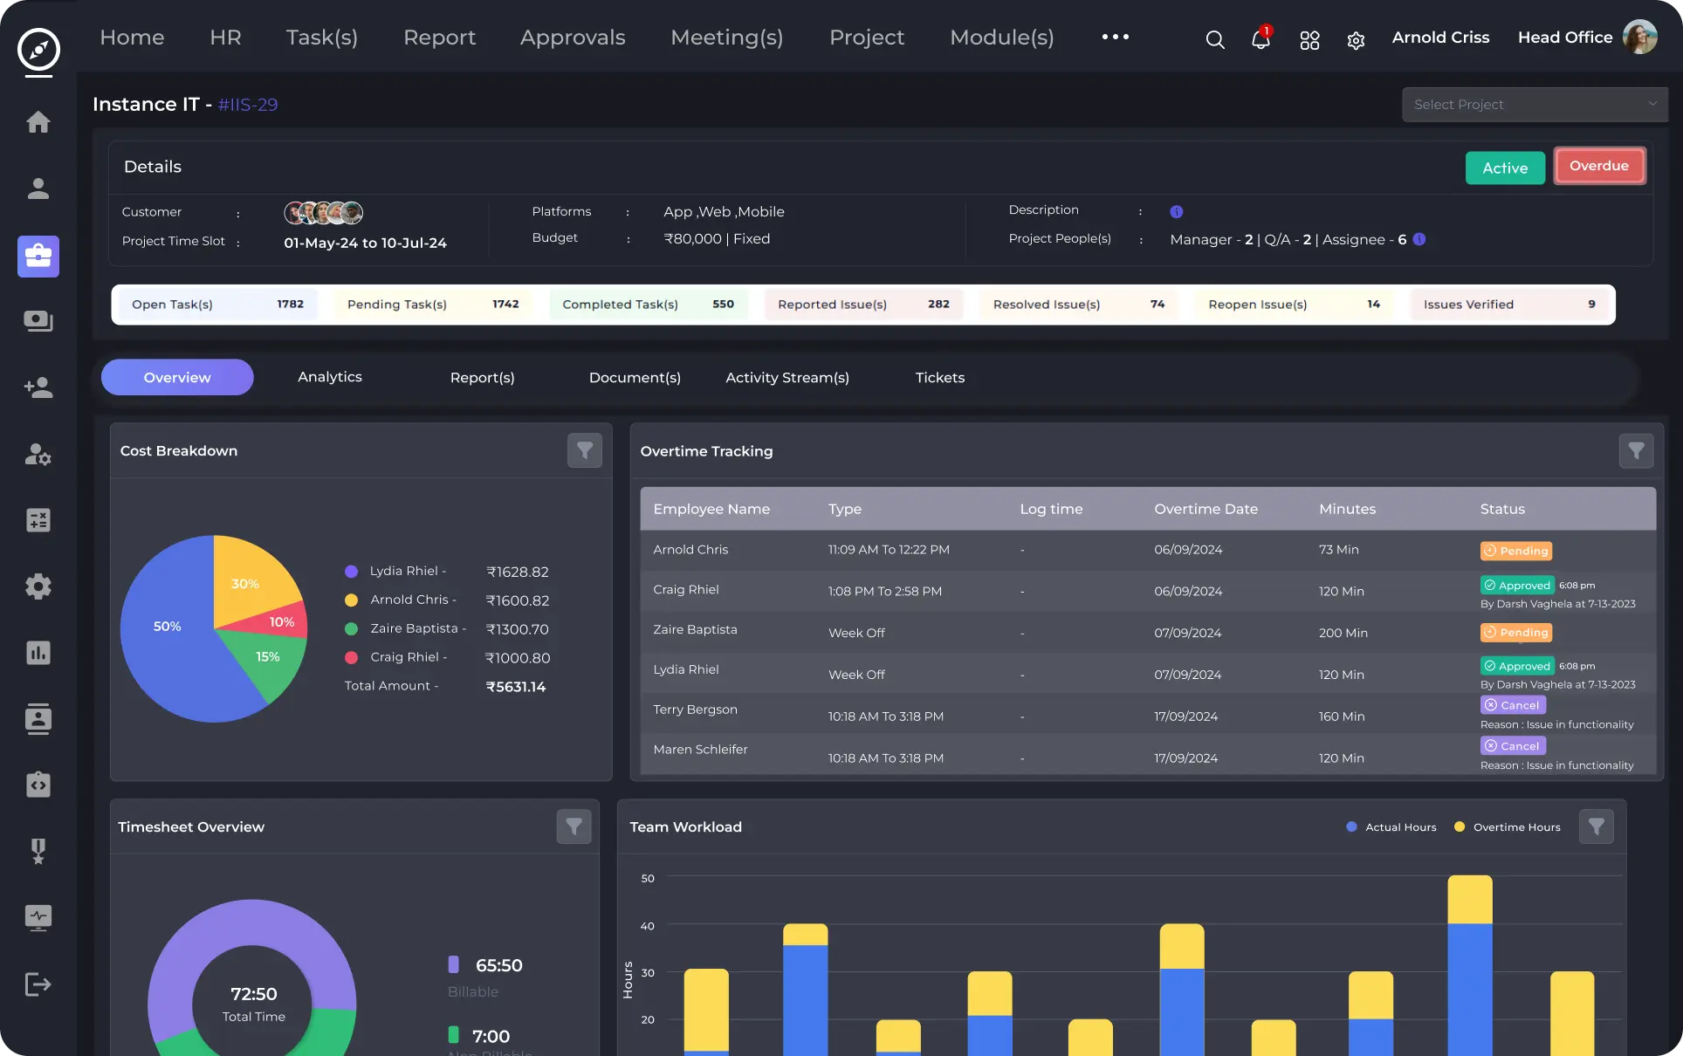Click the Overdue status button
Viewport: 1683px width, 1056px height.
[1598, 166]
